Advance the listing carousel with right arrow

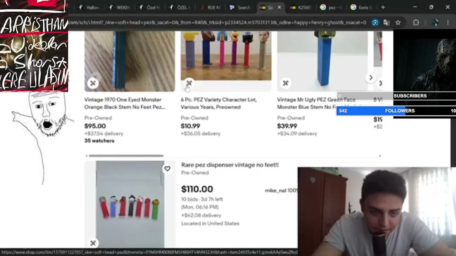coord(371,78)
